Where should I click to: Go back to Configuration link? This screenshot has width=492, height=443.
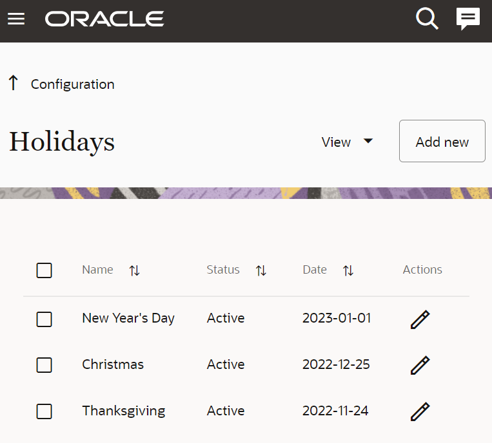tap(72, 84)
